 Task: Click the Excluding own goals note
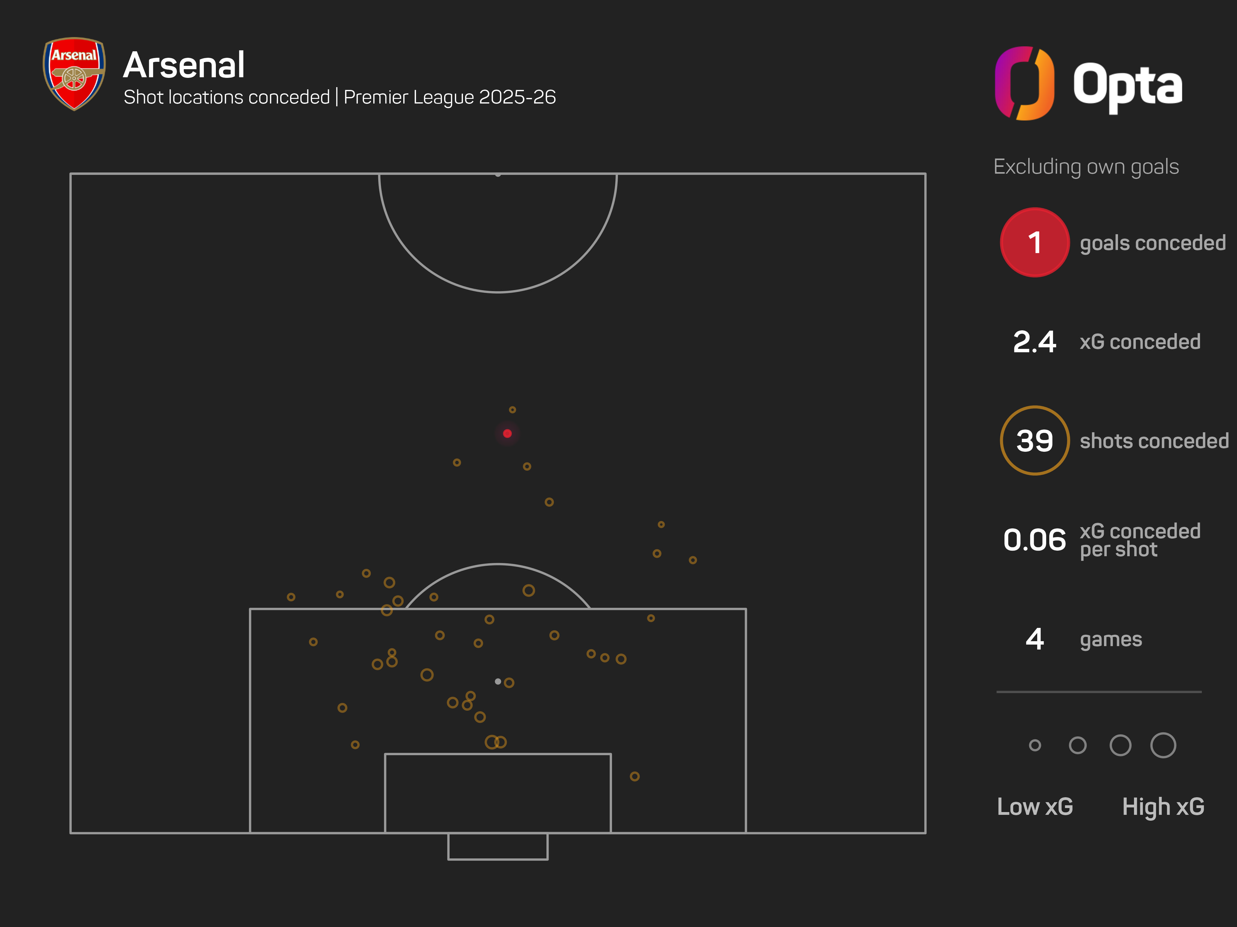1086,167
